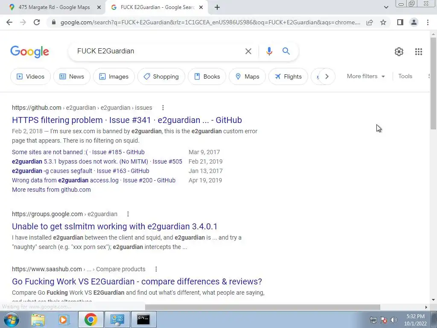This screenshot has height=328, width=437.
Task: Show more filter chips with the arrow
Action: pos(326,76)
